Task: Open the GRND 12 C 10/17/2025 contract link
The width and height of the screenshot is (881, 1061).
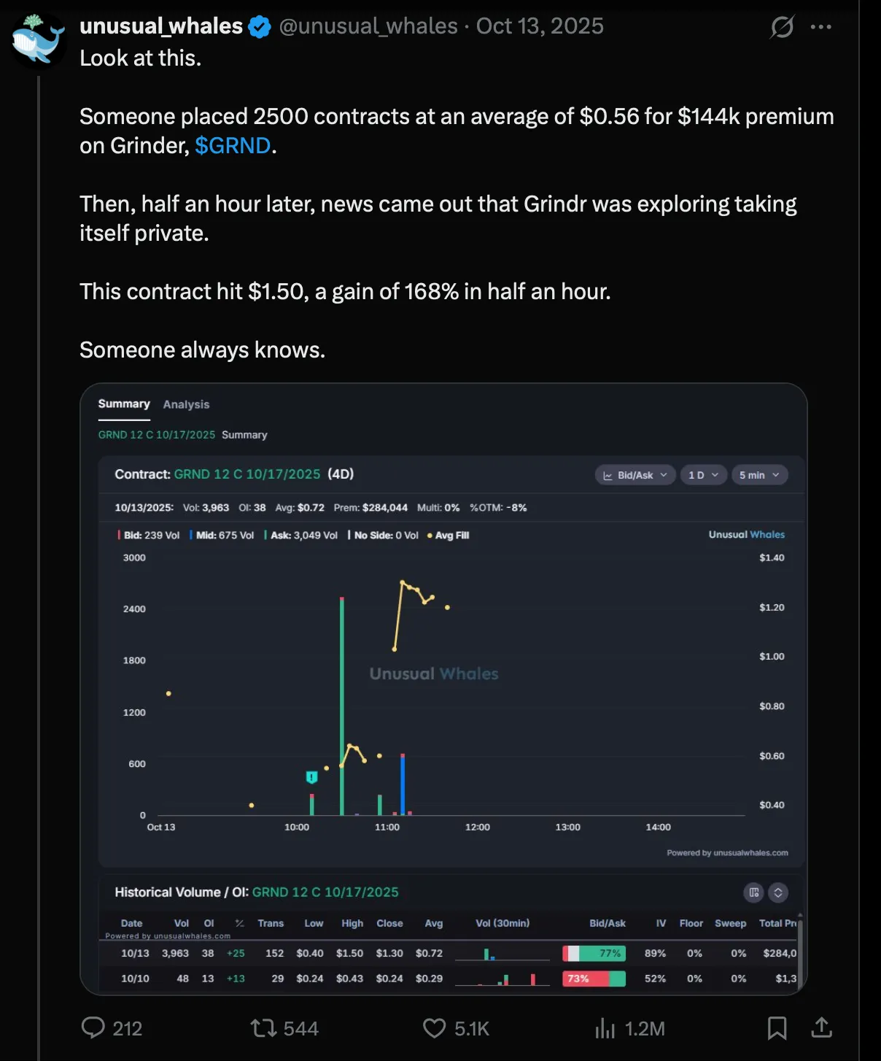Action: 247,474
